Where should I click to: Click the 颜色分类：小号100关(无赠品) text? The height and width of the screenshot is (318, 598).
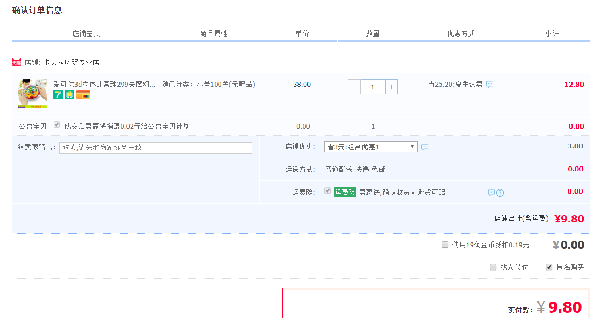coord(209,85)
